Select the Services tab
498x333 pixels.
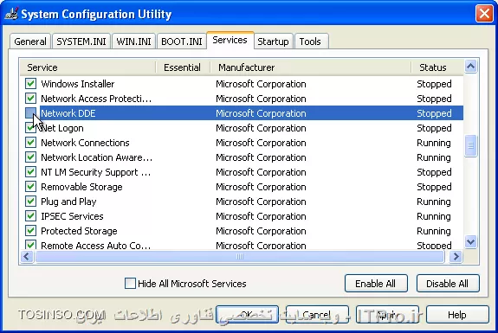230,41
